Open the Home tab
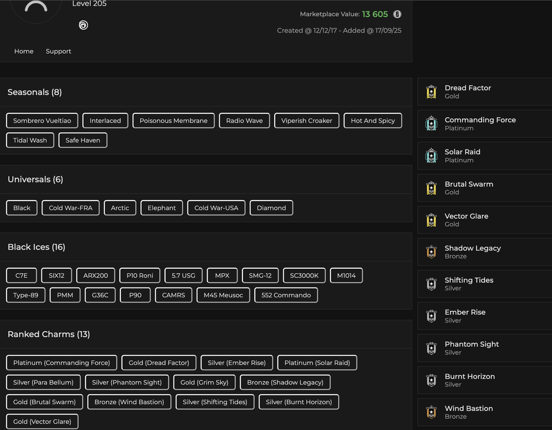This screenshot has width=552, height=430. pos(24,51)
